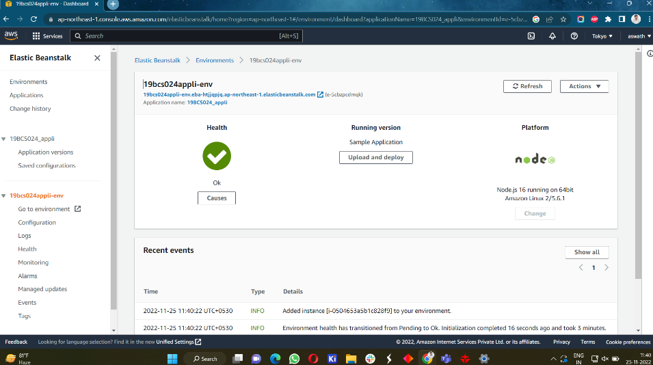Open Configuration for the environment

37,222
